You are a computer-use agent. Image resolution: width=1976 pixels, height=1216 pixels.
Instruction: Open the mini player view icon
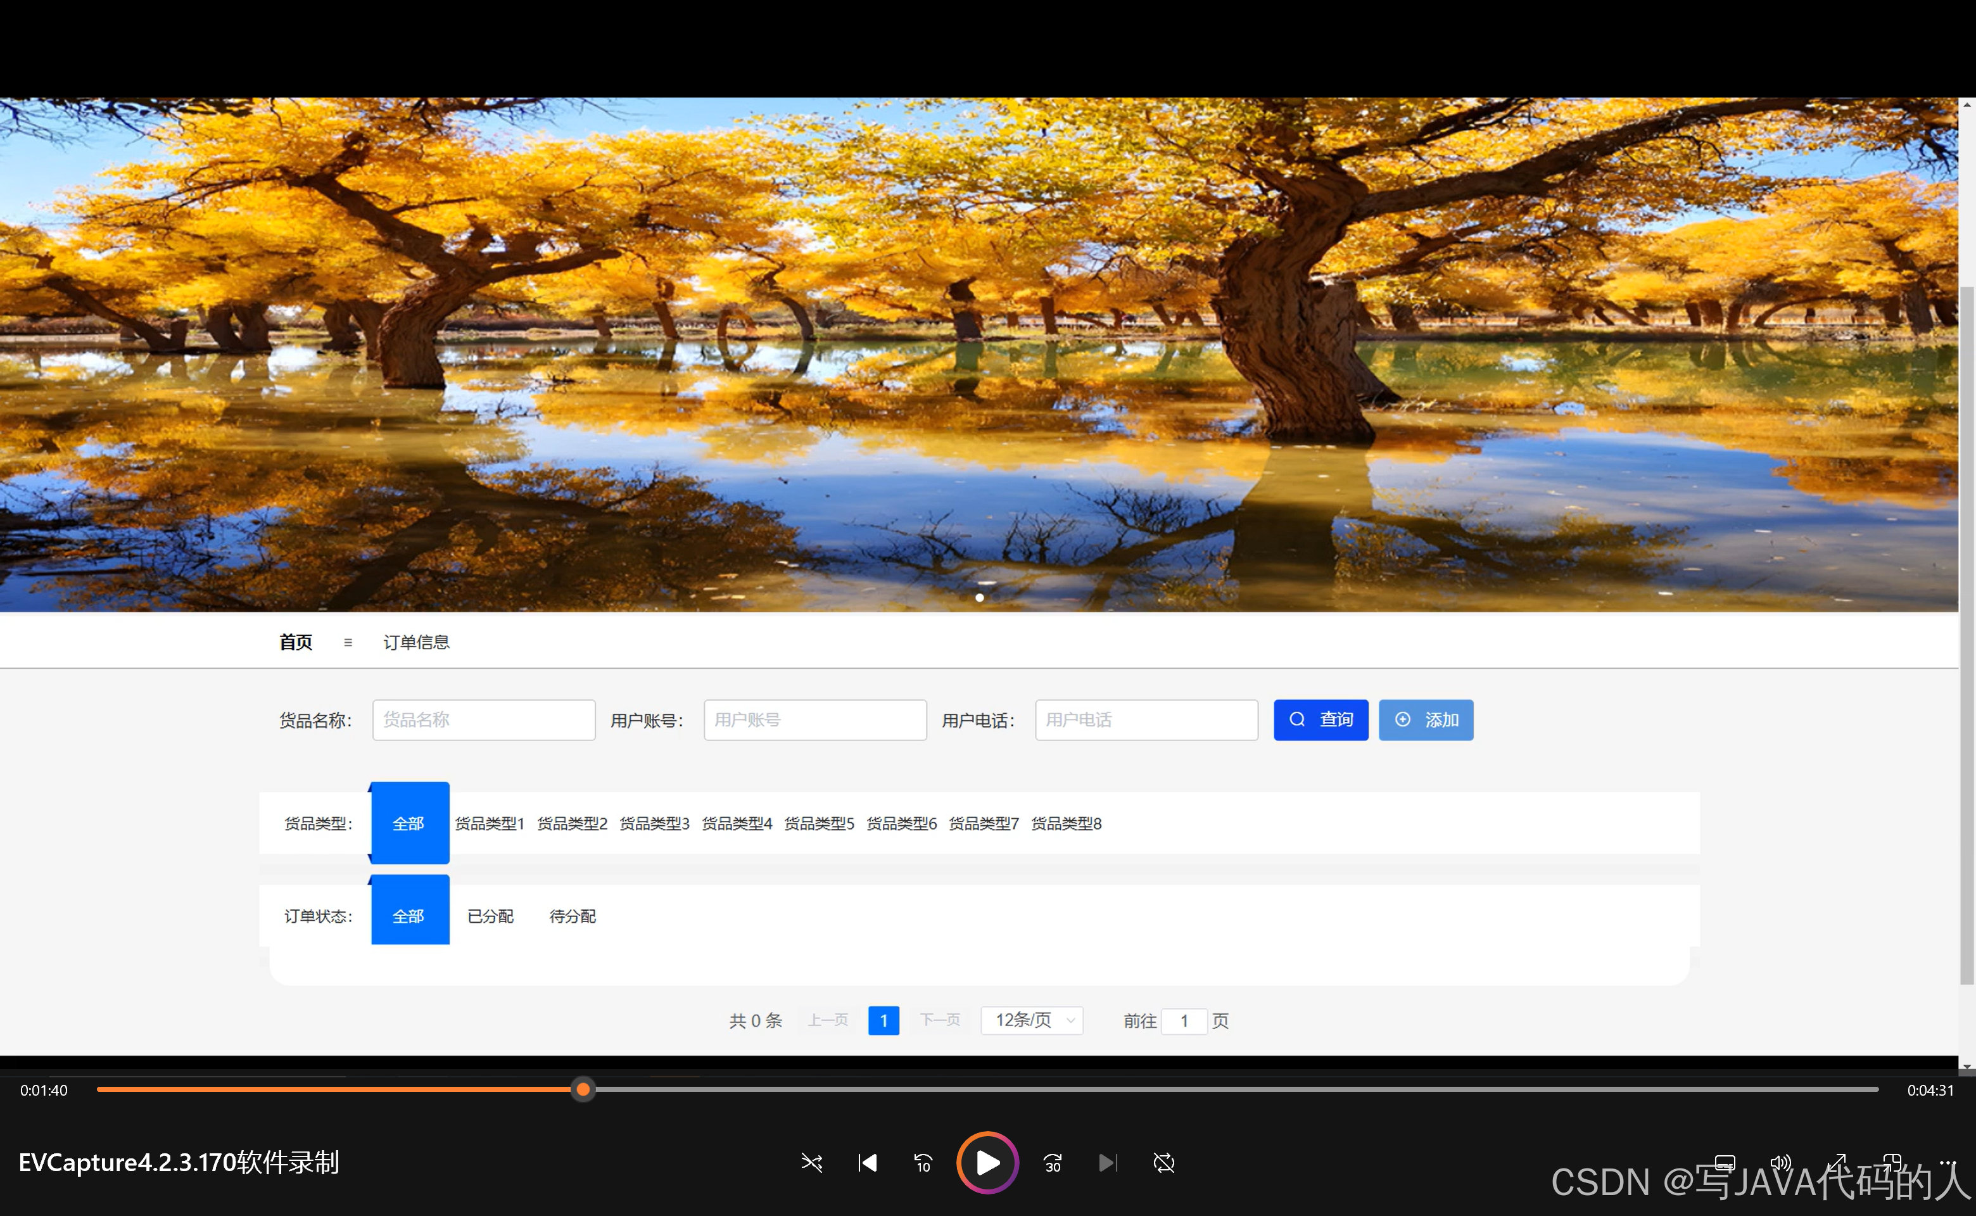coord(1892,1162)
